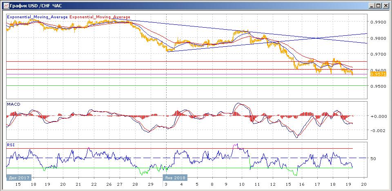Click date 19 at the time axis start
Image resolution: width=392 pixels, height=191 pixels.
47,184
